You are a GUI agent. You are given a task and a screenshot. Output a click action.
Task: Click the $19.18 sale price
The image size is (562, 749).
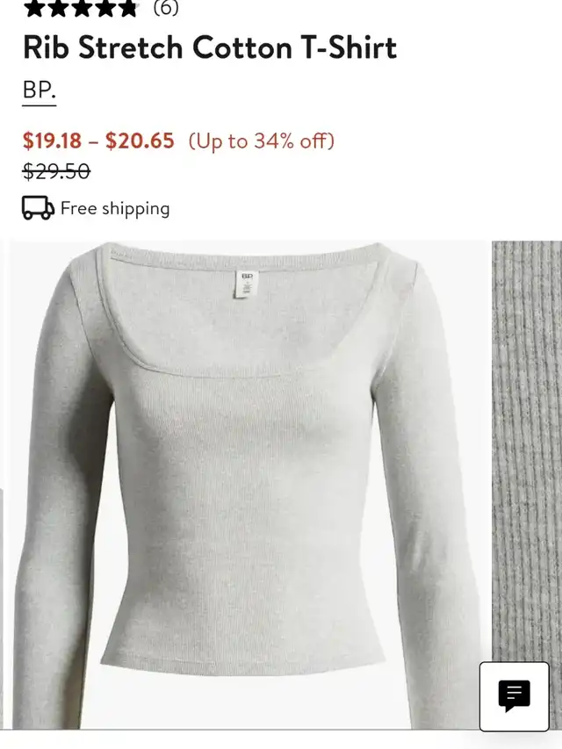click(52, 140)
